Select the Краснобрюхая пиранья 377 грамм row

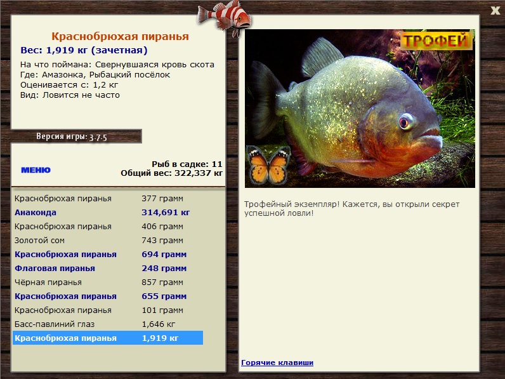108,199
